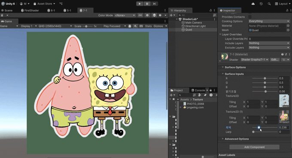Click the Step frame button

tap(155, 4)
